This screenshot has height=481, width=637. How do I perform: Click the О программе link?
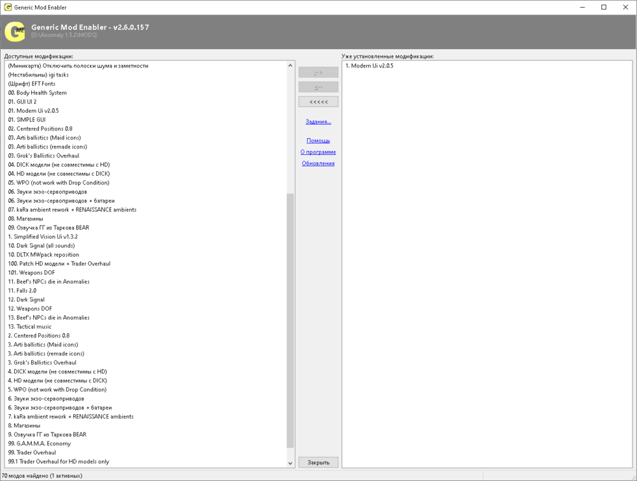[318, 152]
